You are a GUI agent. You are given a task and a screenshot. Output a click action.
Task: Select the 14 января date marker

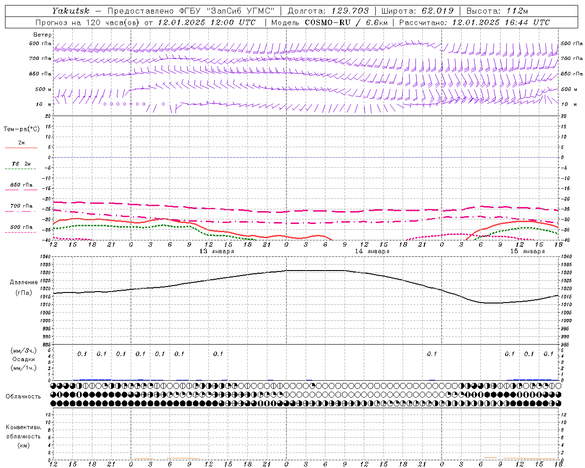(x=372, y=251)
